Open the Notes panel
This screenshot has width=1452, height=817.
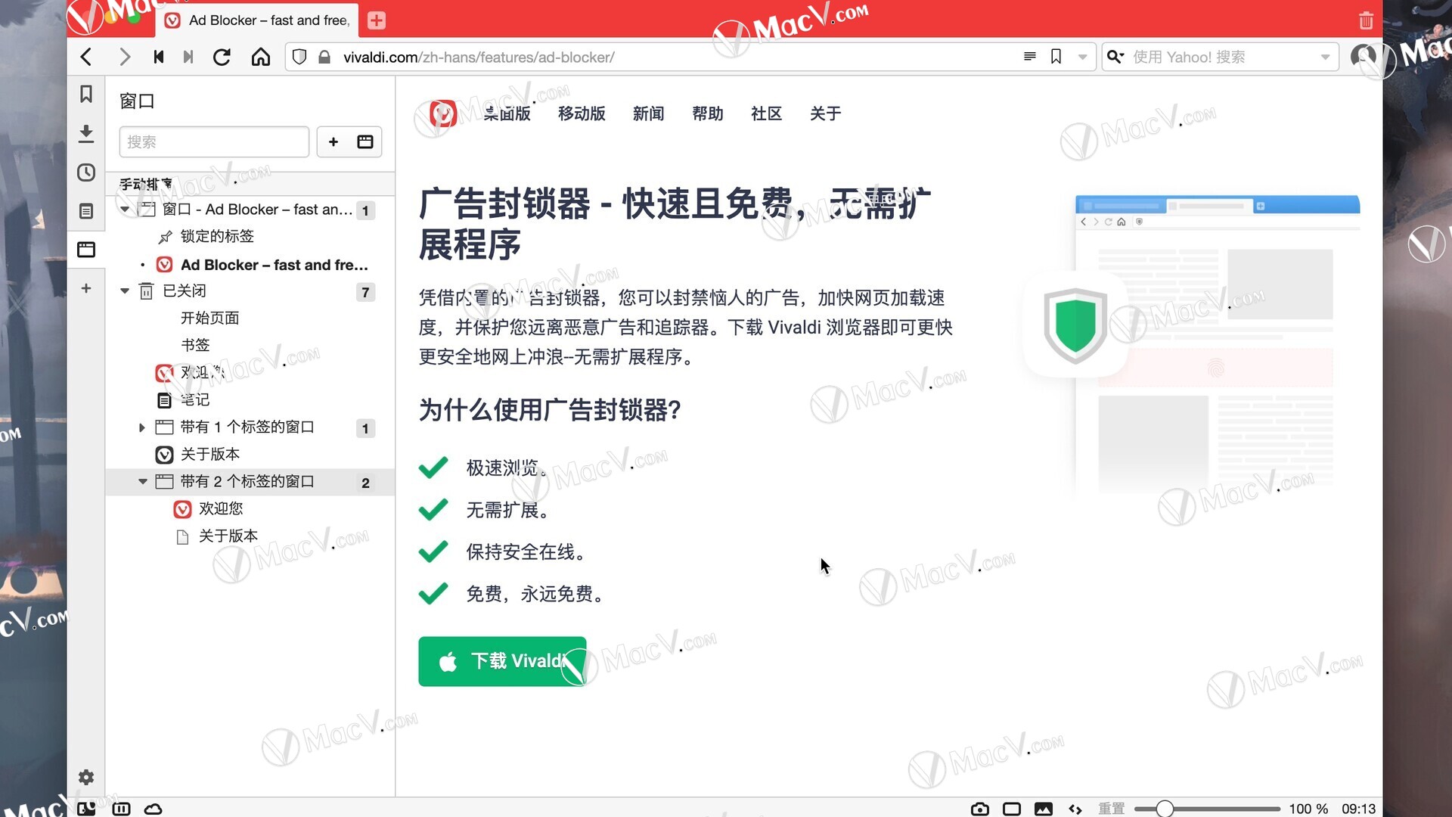point(86,211)
